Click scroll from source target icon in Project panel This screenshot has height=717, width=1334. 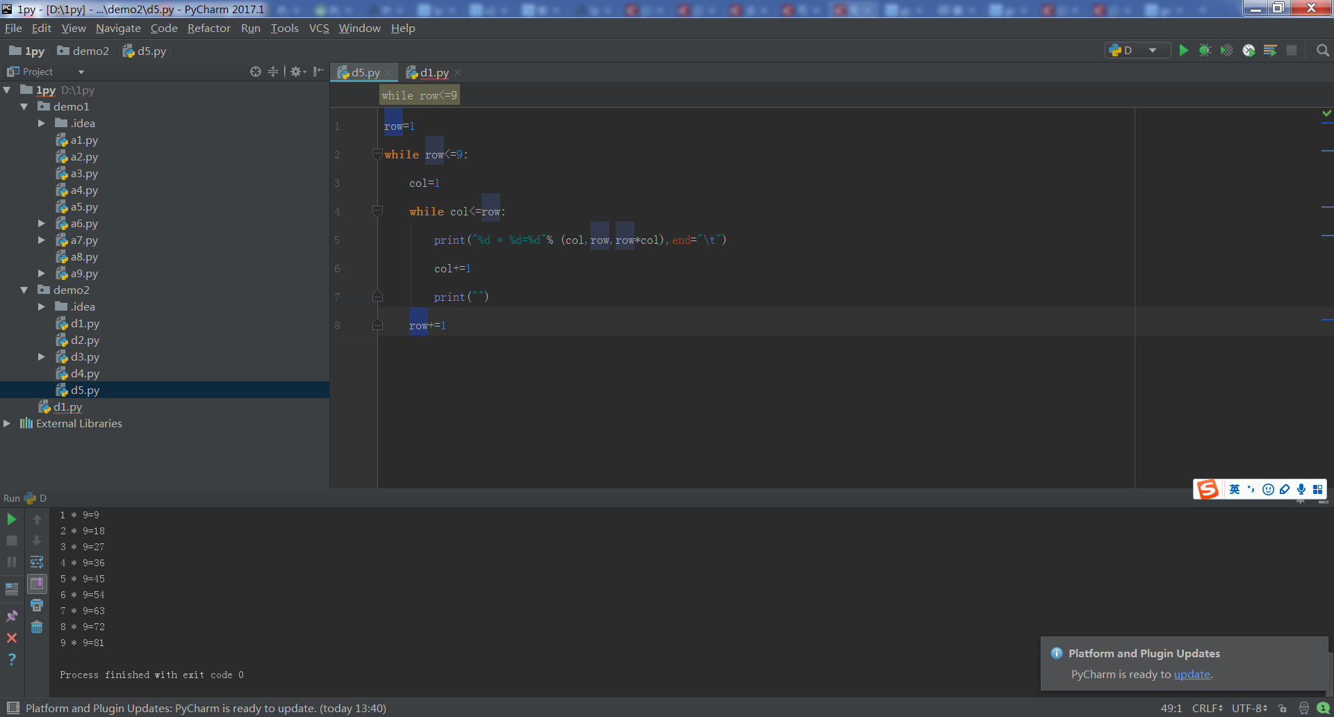click(256, 72)
